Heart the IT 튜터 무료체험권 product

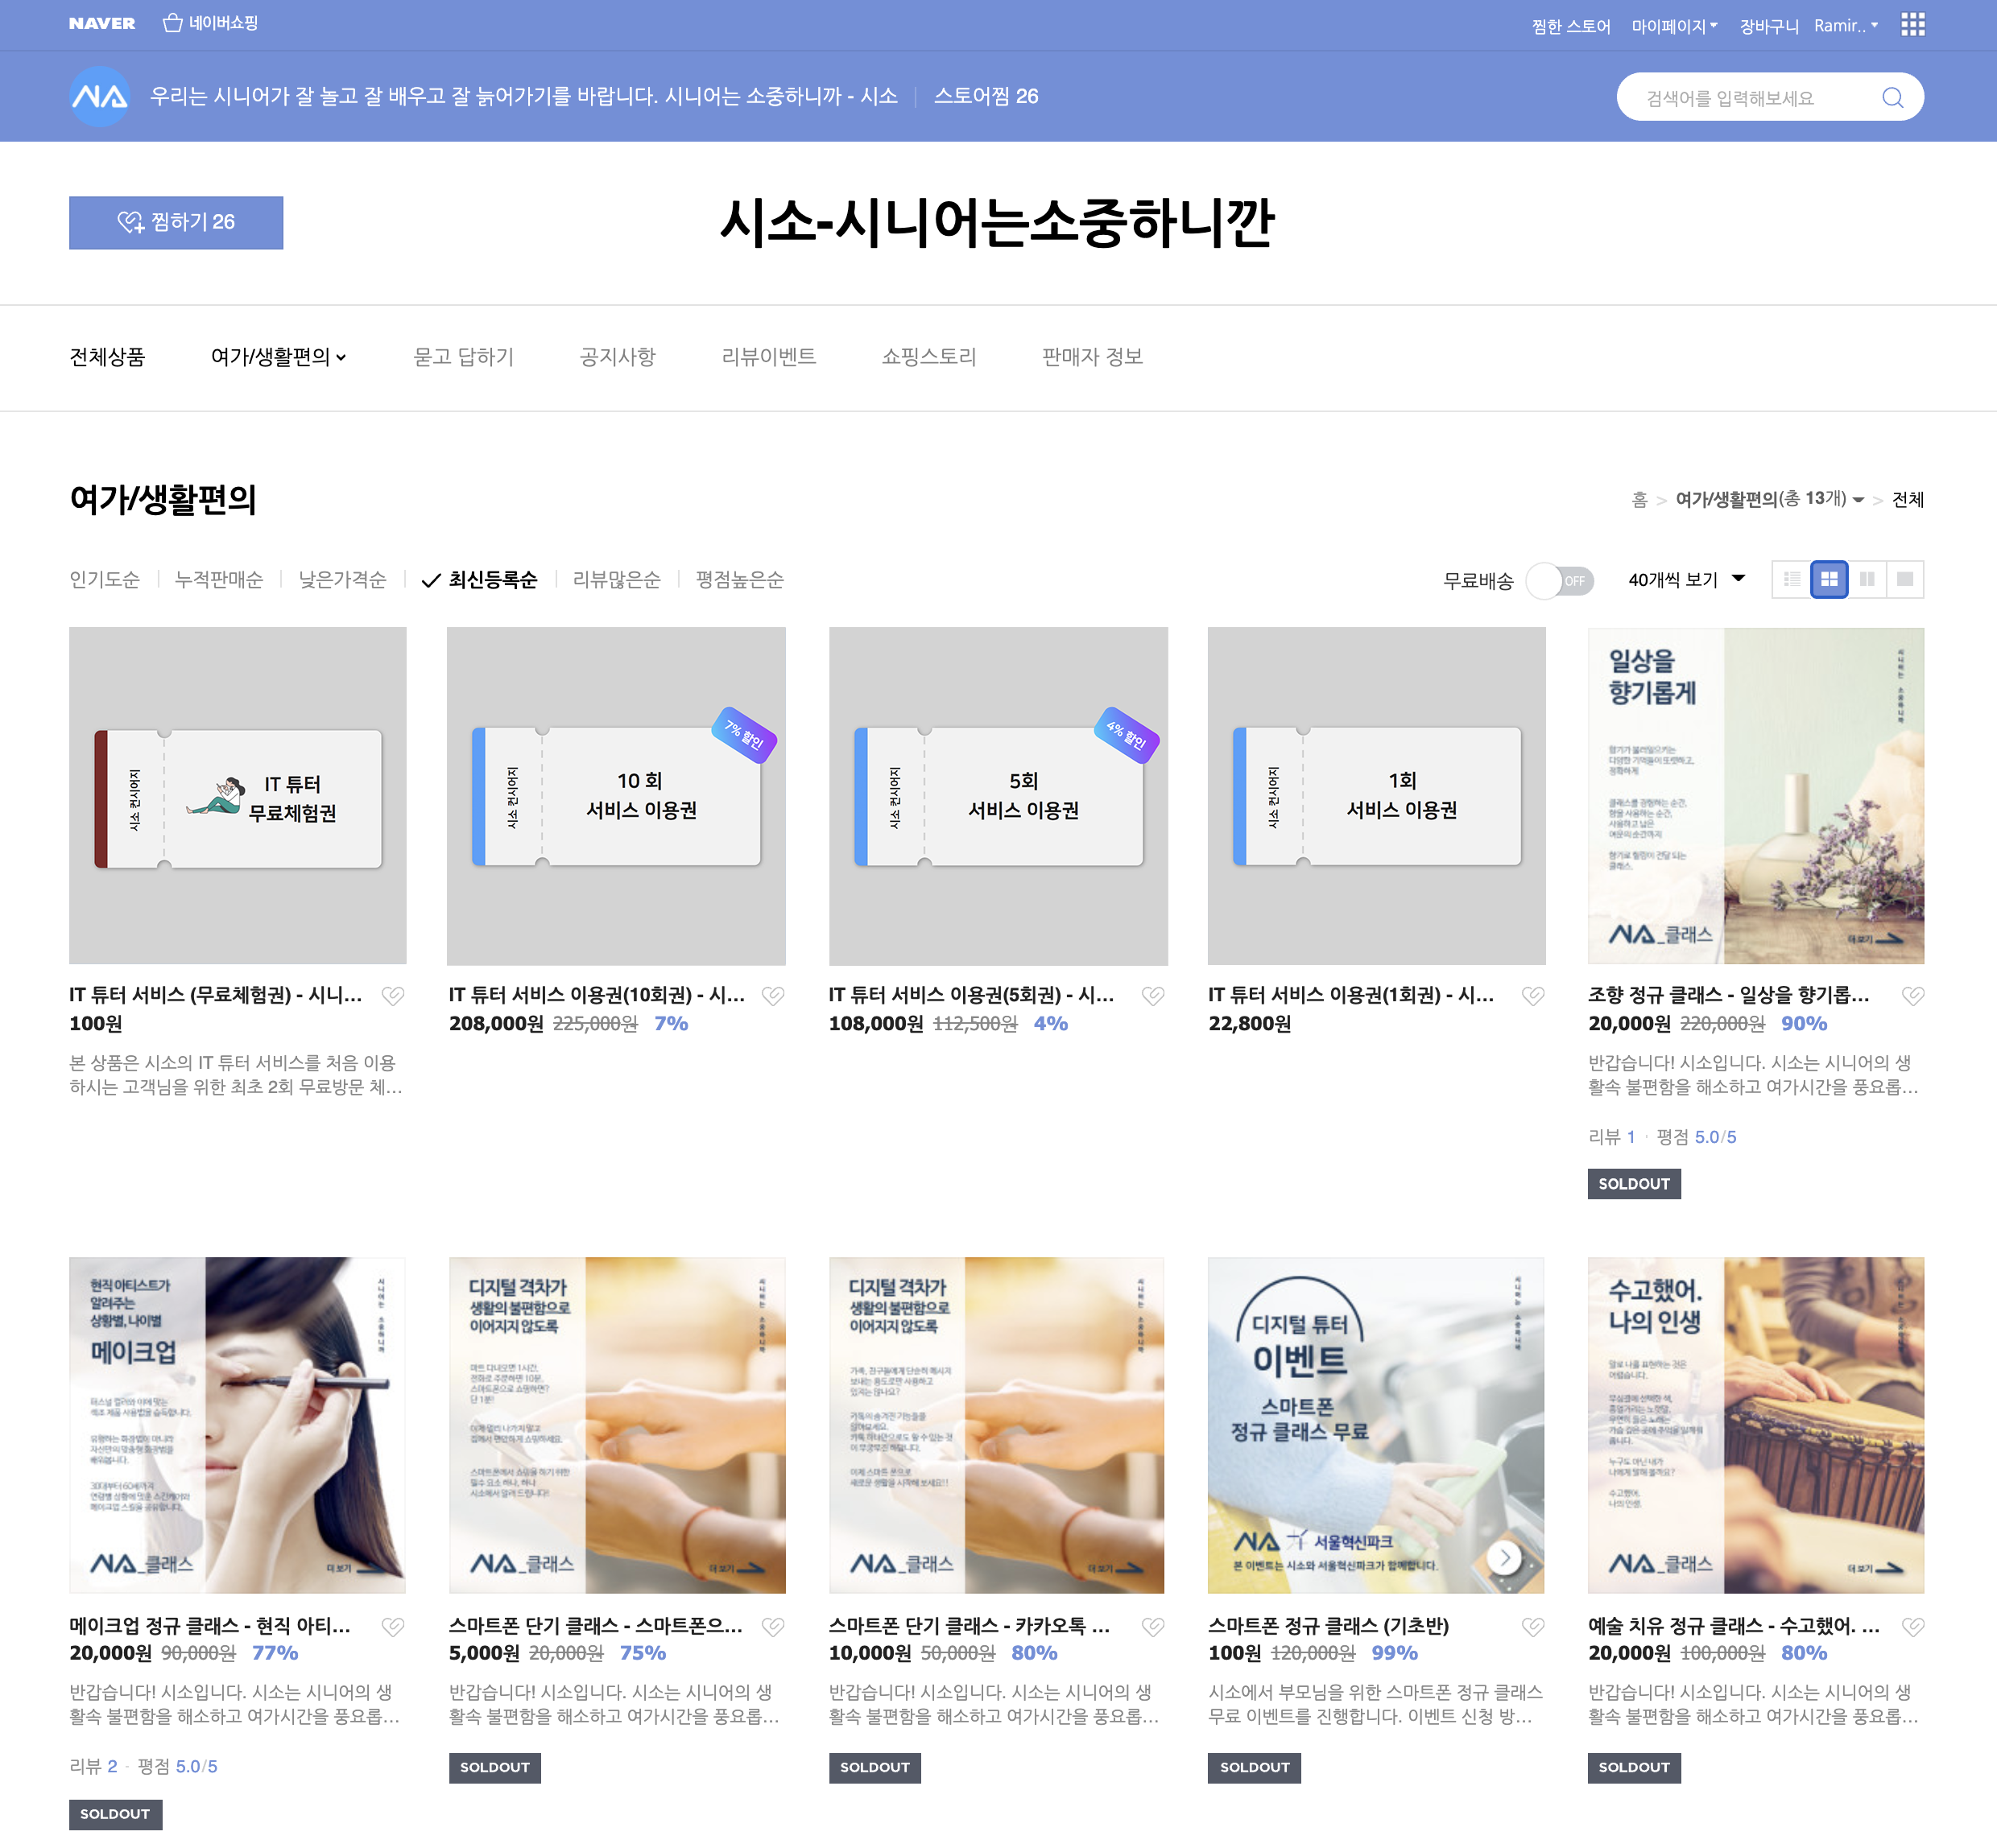[392, 995]
